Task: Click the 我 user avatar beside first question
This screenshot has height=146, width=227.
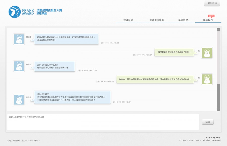Action: [x=207, y=53]
